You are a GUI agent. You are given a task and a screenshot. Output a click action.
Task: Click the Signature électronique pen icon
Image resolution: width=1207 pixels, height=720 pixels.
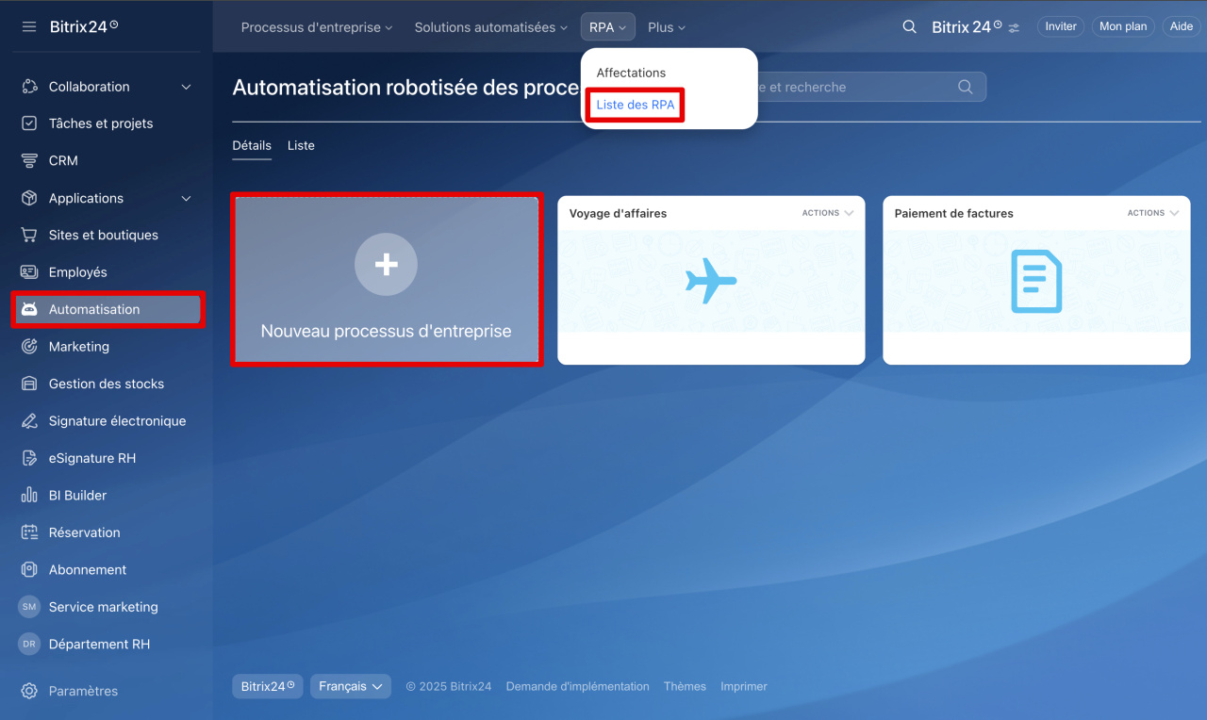pyautogui.click(x=29, y=421)
